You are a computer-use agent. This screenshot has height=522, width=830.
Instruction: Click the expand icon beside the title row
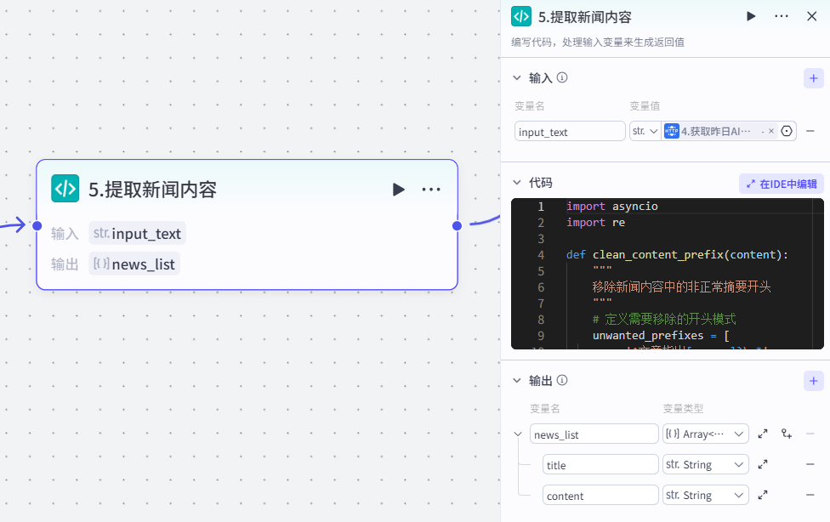pyautogui.click(x=763, y=465)
